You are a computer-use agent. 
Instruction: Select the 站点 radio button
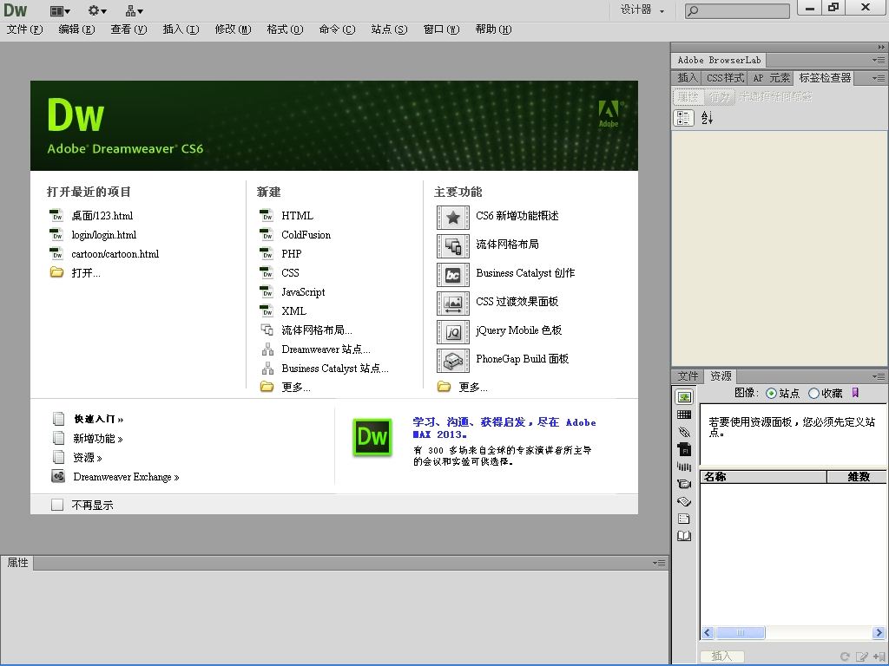[x=771, y=393]
